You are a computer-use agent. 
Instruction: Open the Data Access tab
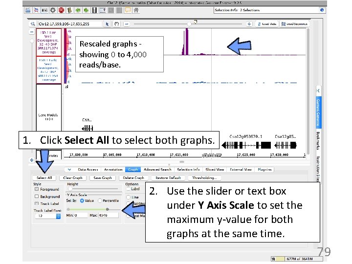tap(88, 170)
